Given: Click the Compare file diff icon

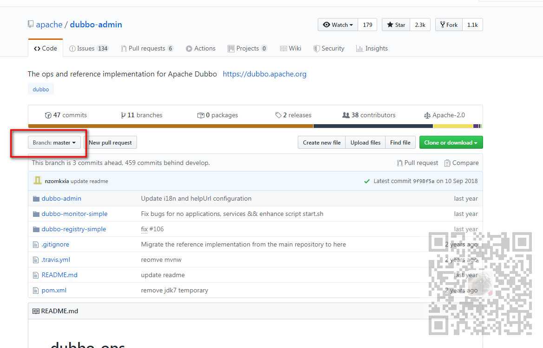Looking at the screenshot, I should 447,163.
